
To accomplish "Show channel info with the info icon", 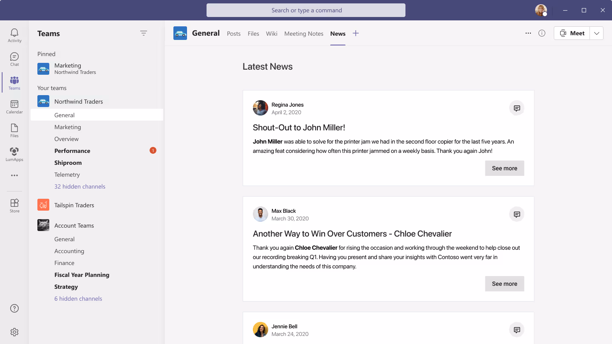I will (x=542, y=33).
